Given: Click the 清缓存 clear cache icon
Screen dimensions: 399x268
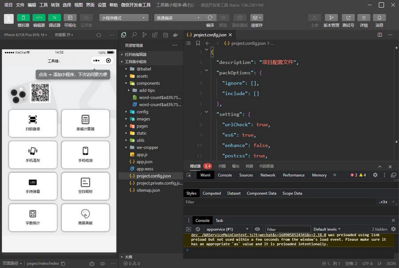Looking at the screenshot, I should click(256, 18).
